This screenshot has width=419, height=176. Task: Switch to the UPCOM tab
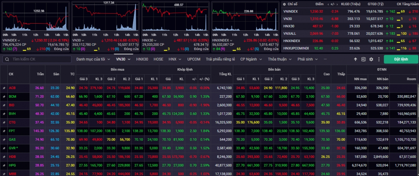[x=194, y=59]
